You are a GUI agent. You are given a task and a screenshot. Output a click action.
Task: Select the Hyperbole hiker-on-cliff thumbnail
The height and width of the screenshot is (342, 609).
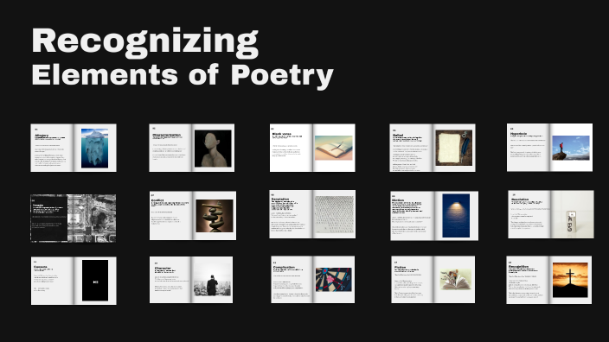coord(549,148)
